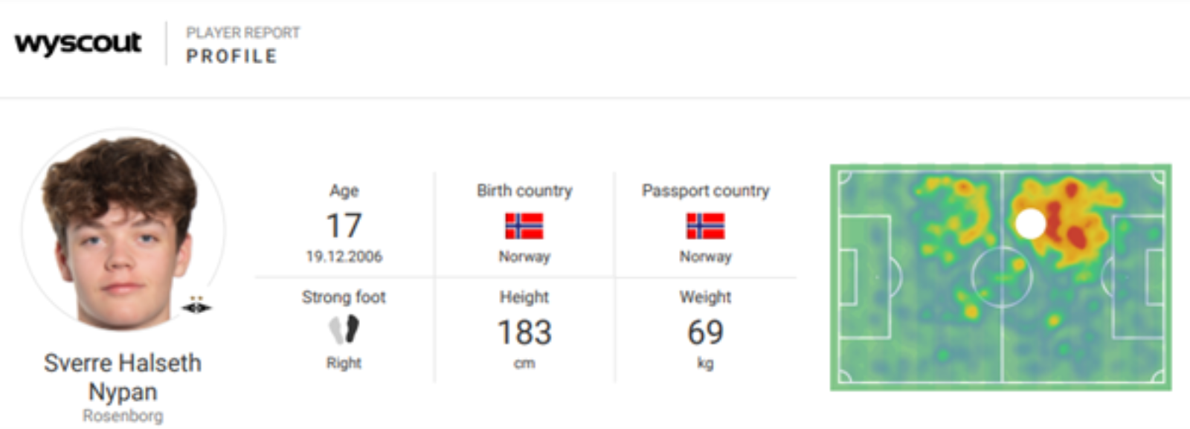
Task: Click the Right strong foot label
Action: pos(344,363)
